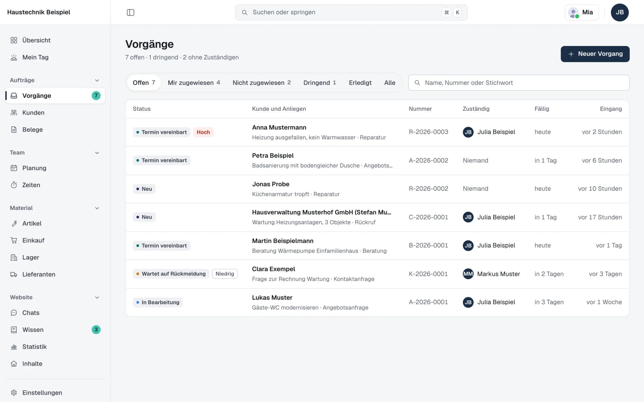644x402 pixels.
Task: Focus the Suchen oder springen field
Action: click(x=351, y=13)
